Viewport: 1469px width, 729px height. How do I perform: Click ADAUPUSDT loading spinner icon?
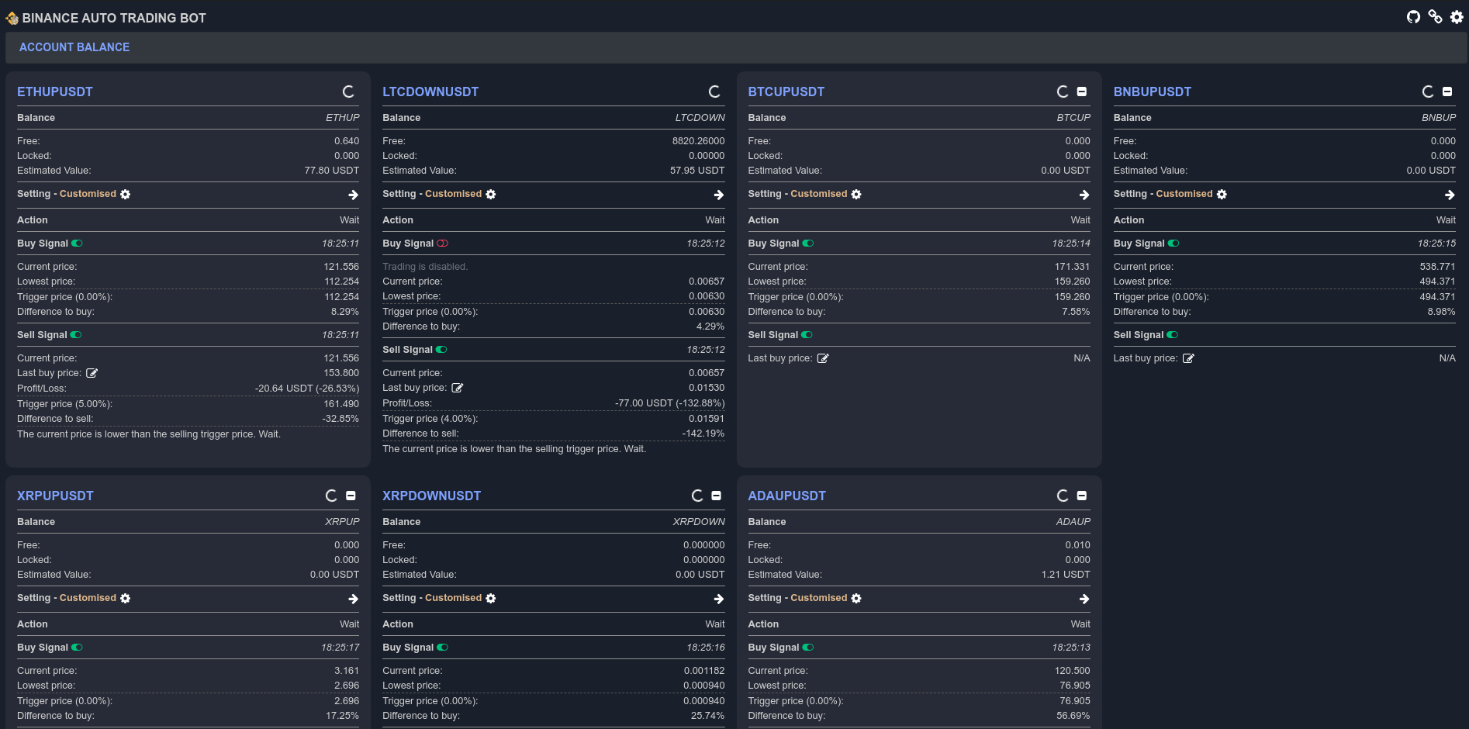coord(1063,496)
